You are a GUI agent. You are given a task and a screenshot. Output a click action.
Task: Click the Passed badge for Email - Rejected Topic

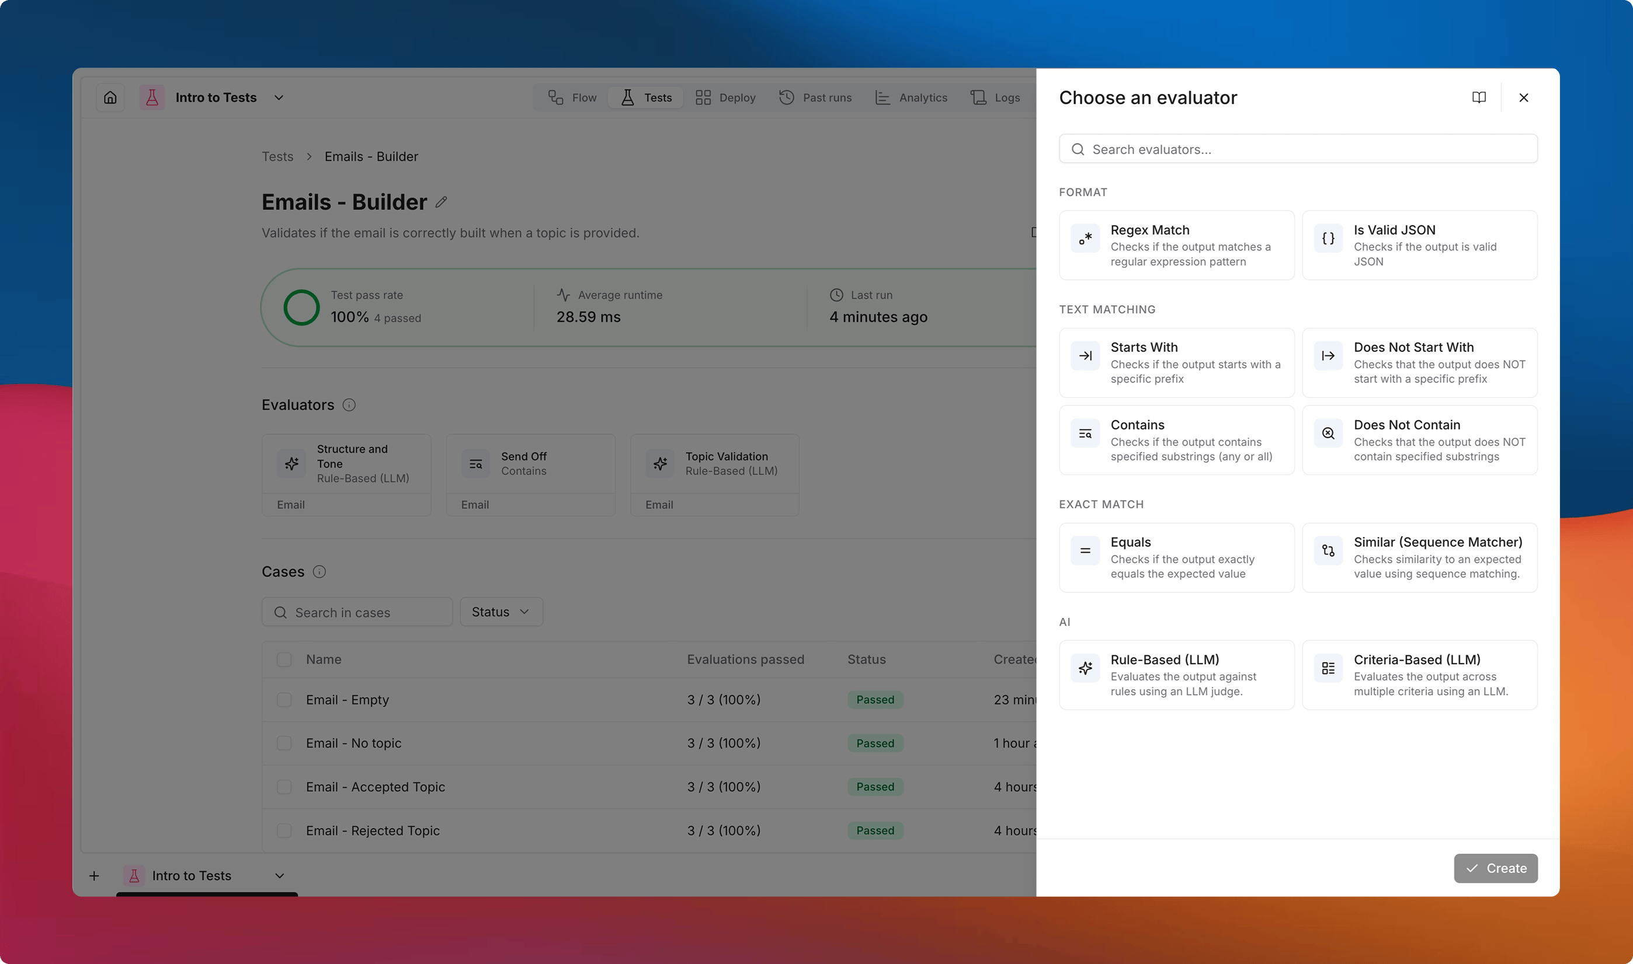point(875,831)
